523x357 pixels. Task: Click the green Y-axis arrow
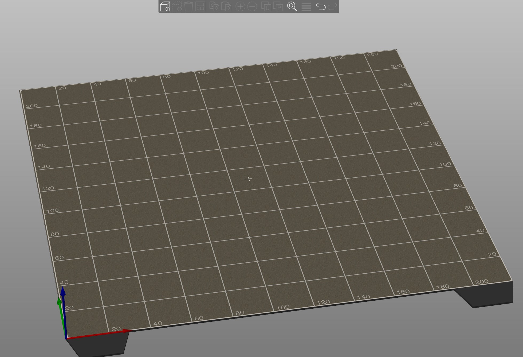tap(59, 305)
